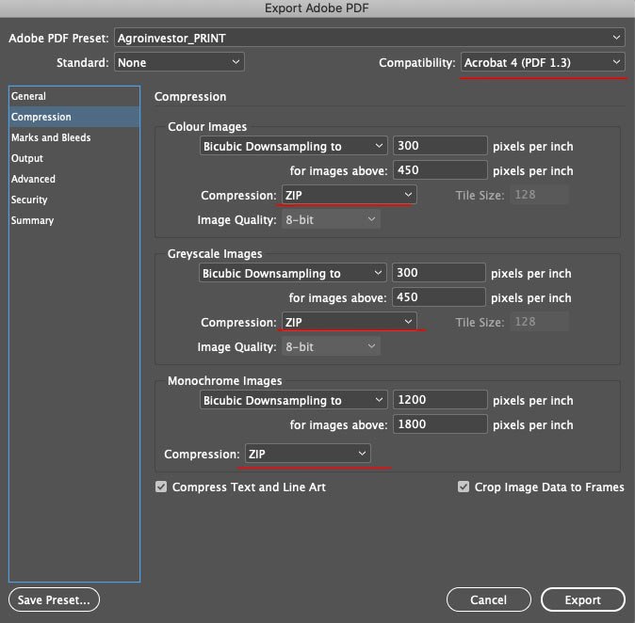Open Colour Images downsampling method dropdown

294,146
